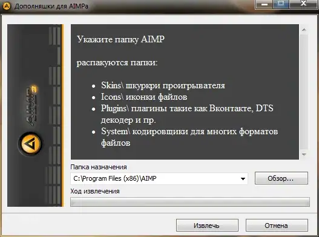Maximize the installer window
The image size is (319, 237).
(281, 4)
